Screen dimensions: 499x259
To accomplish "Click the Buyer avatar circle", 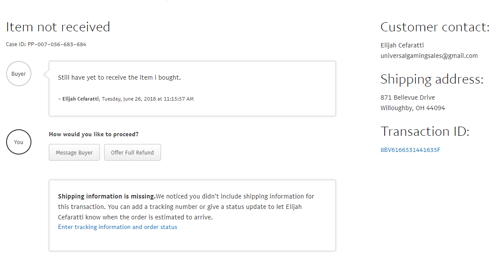I will 19,74.
